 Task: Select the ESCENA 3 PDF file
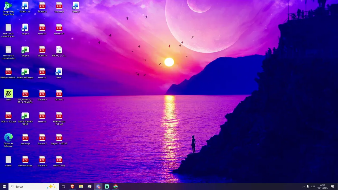pos(42,51)
